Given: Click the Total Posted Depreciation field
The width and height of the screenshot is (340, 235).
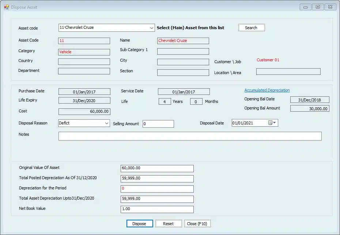Looking at the screenshot, I should (x=157, y=178).
